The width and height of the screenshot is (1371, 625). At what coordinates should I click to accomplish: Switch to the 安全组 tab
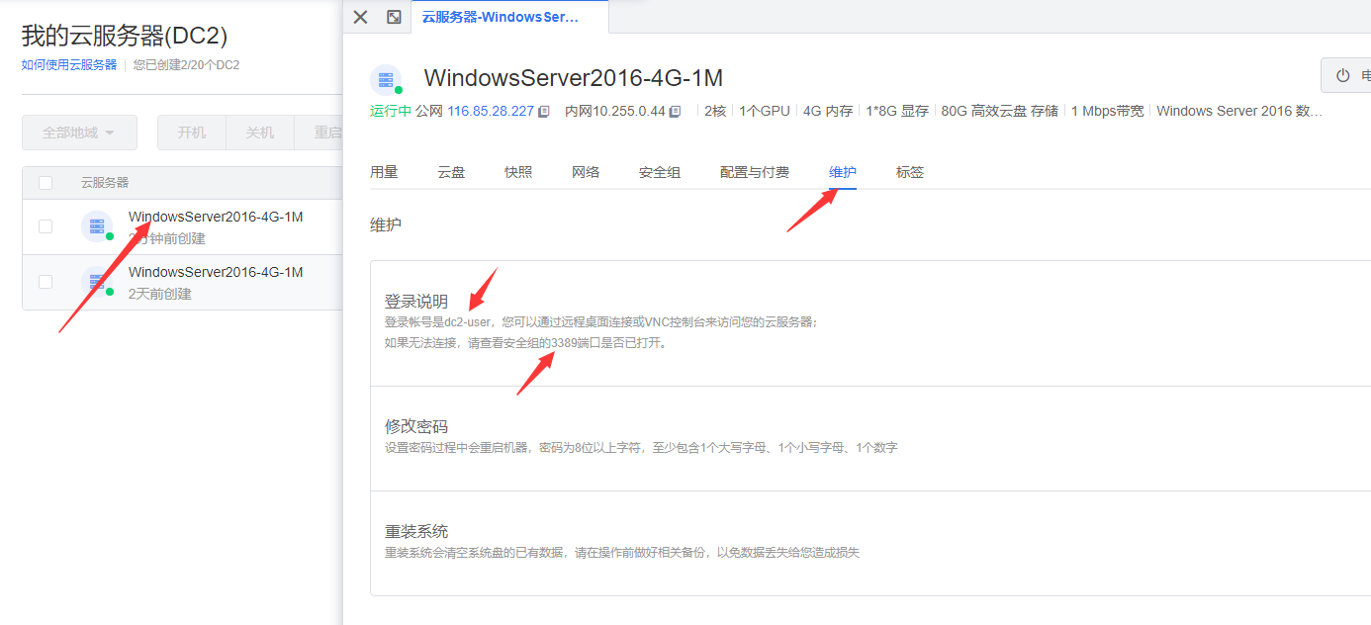[x=660, y=172]
